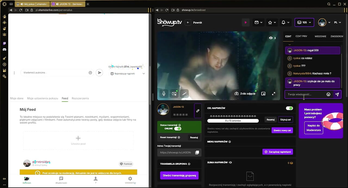Click browser search icon in title bar

point(329,4)
